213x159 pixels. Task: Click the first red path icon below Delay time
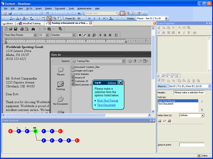[160, 121]
